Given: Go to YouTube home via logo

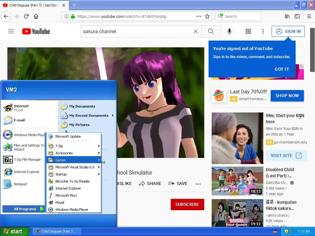Looking at the screenshot, I should tap(36, 31).
